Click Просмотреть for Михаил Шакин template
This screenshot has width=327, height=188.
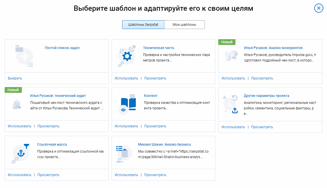[155, 175]
